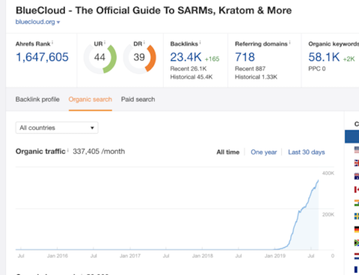Open the Paid search tab
Screen dimensions: 359x275
(138, 99)
